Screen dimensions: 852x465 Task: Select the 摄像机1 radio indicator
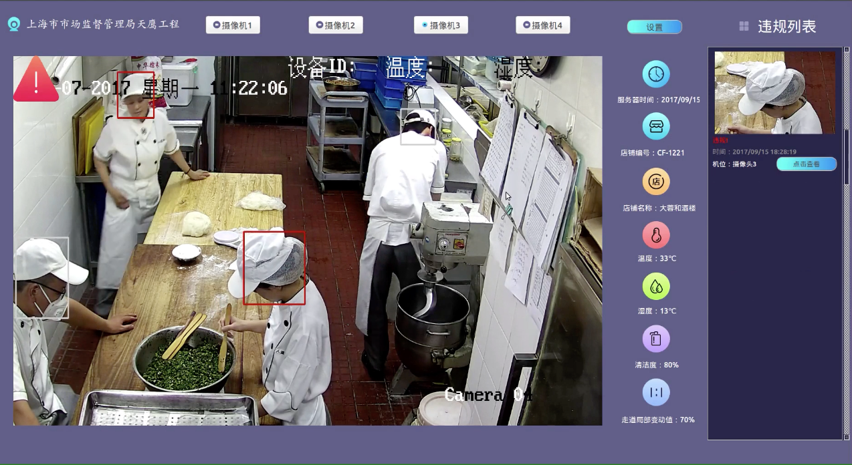217,25
